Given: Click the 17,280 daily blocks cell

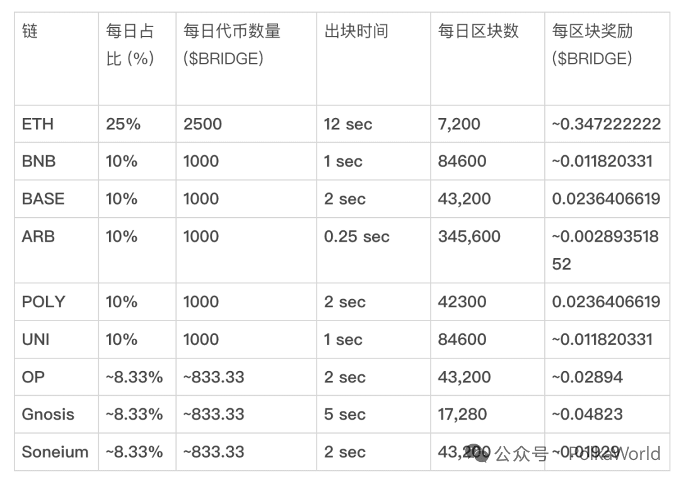Looking at the screenshot, I should tap(462, 415).
